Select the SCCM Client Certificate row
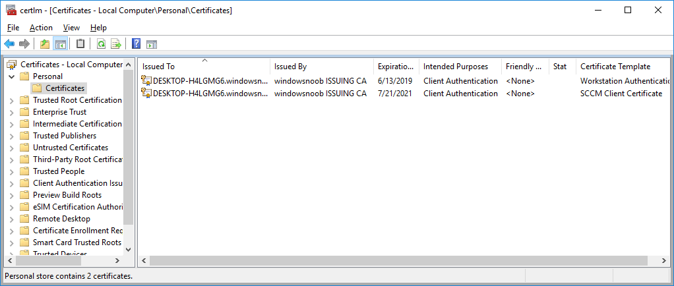 [x=404, y=93]
